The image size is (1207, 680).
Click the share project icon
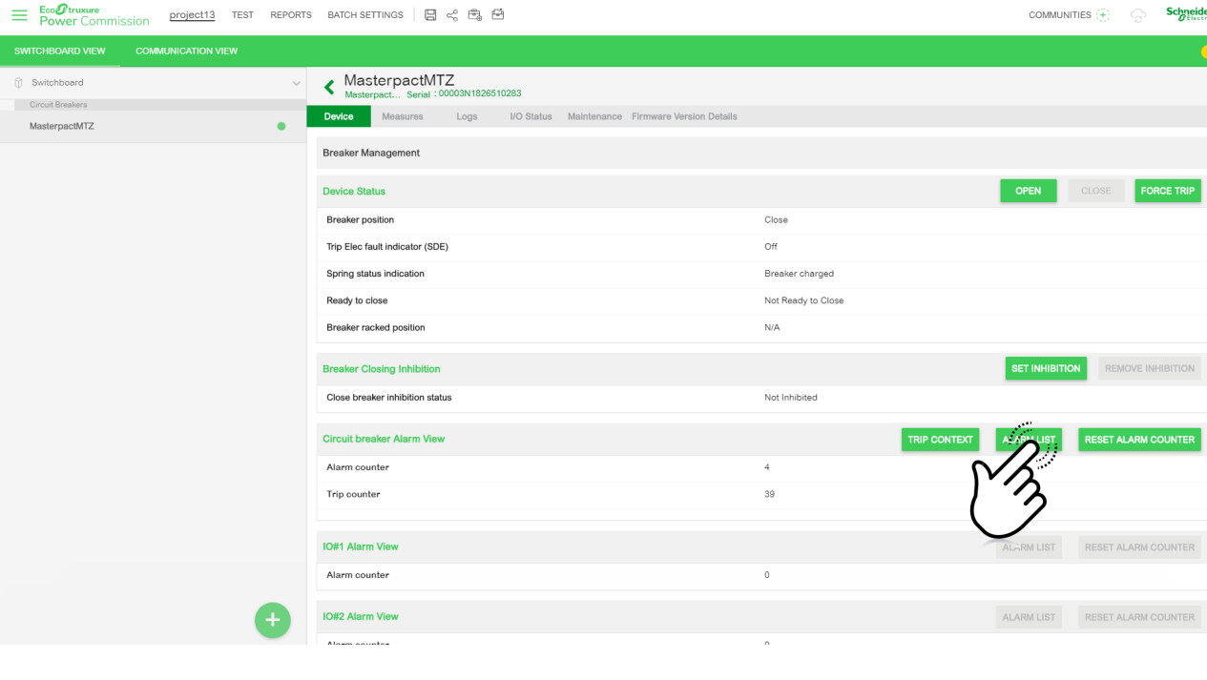click(452, 15)
